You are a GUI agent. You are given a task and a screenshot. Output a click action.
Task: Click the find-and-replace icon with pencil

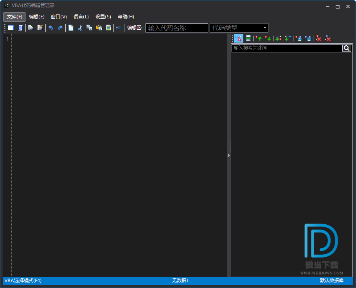pyautogui.click(x=40, y=28)
